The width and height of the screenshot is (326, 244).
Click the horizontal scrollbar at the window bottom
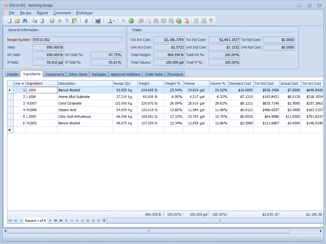click(148, 231)
